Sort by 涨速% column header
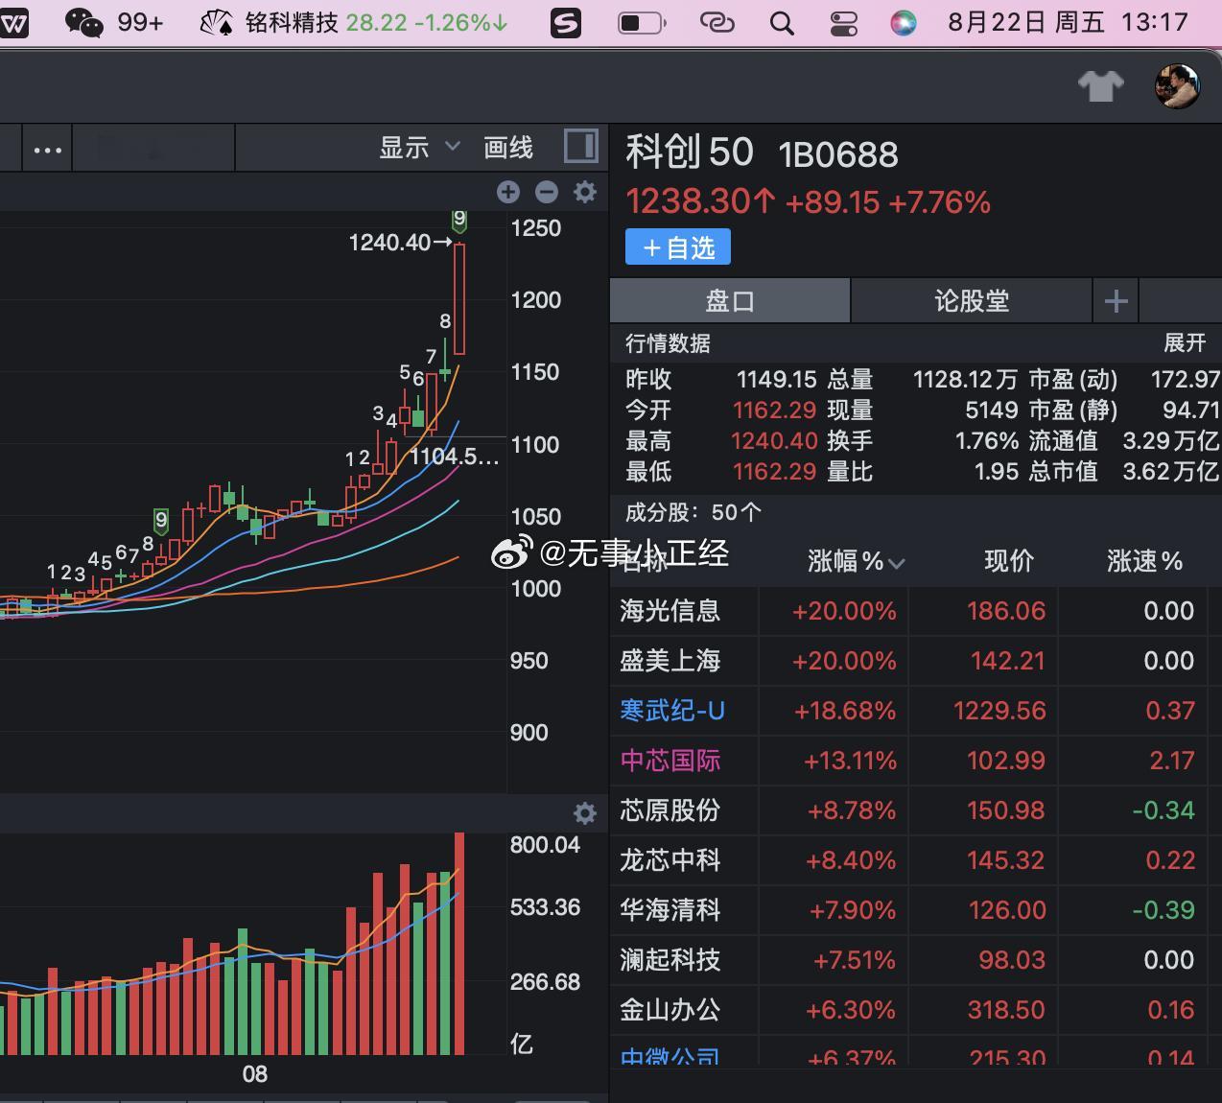Screen dimensions: 1222x1103 click(1144, 561)
